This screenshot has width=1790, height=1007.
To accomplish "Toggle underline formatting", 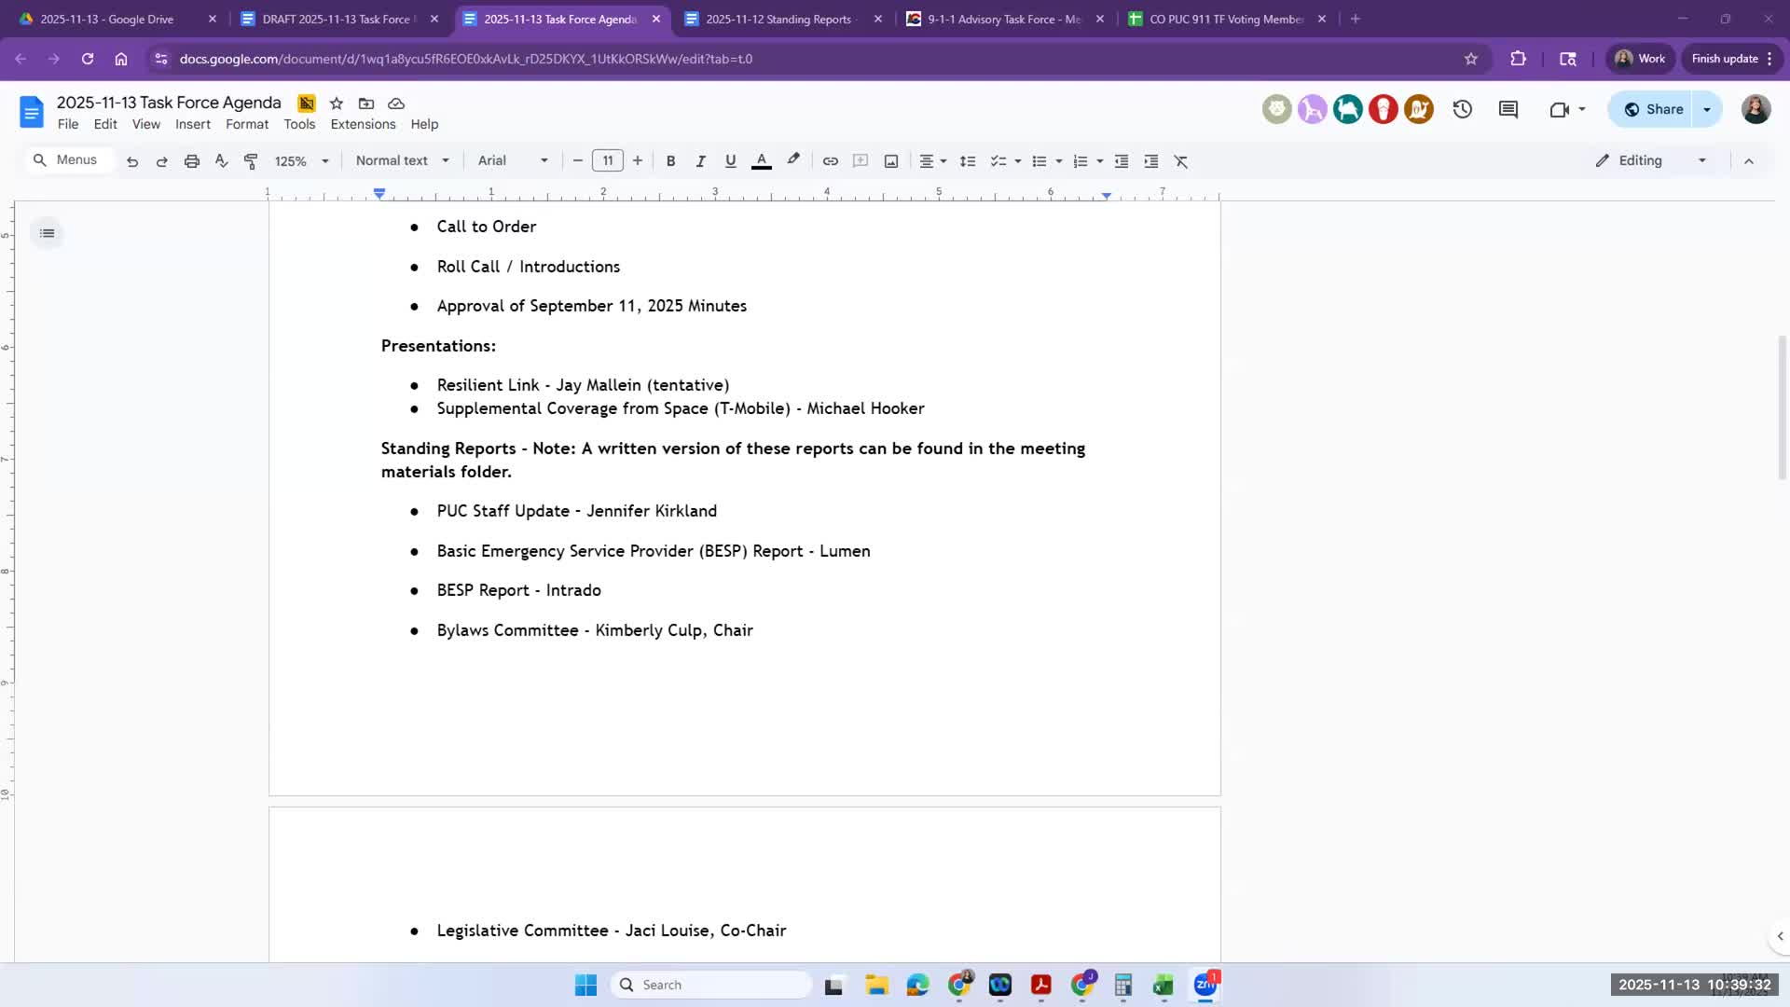I will tap(730, 161).
